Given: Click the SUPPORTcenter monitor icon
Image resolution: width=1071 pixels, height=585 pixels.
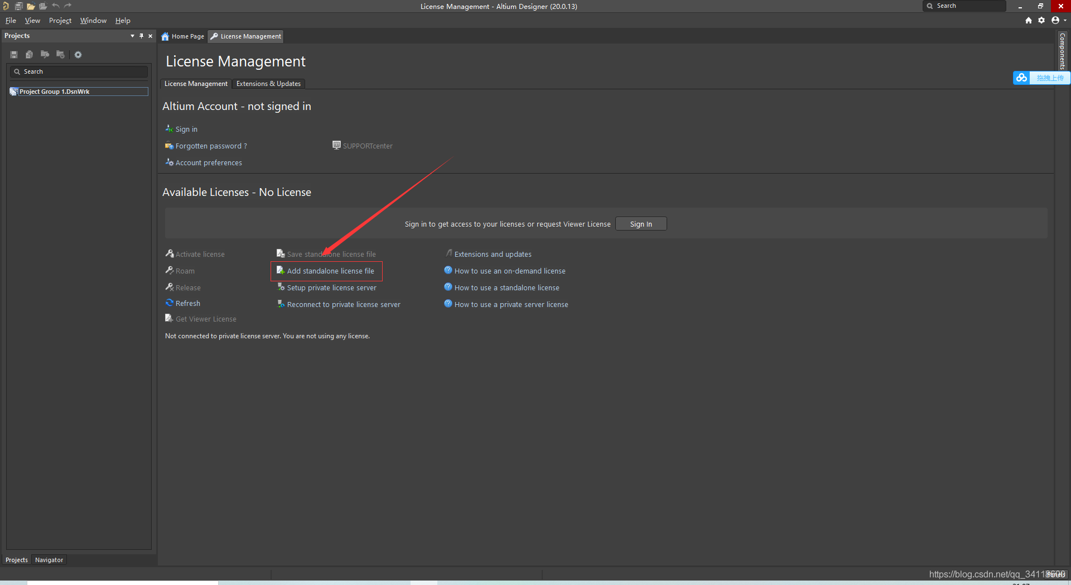Looking at the screenshot, I should tap(336, 145).
